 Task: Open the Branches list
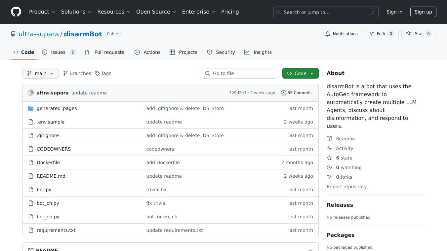point(77,73)
